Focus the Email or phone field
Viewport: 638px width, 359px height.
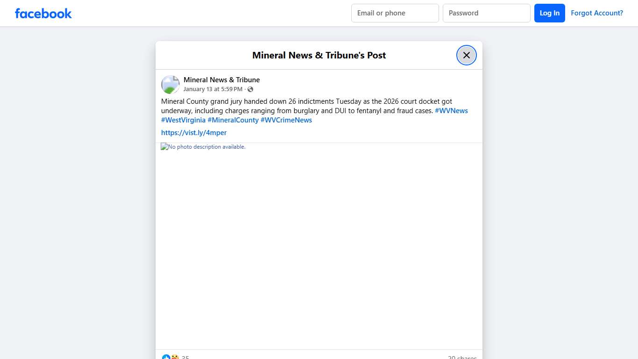pos(395,13)
